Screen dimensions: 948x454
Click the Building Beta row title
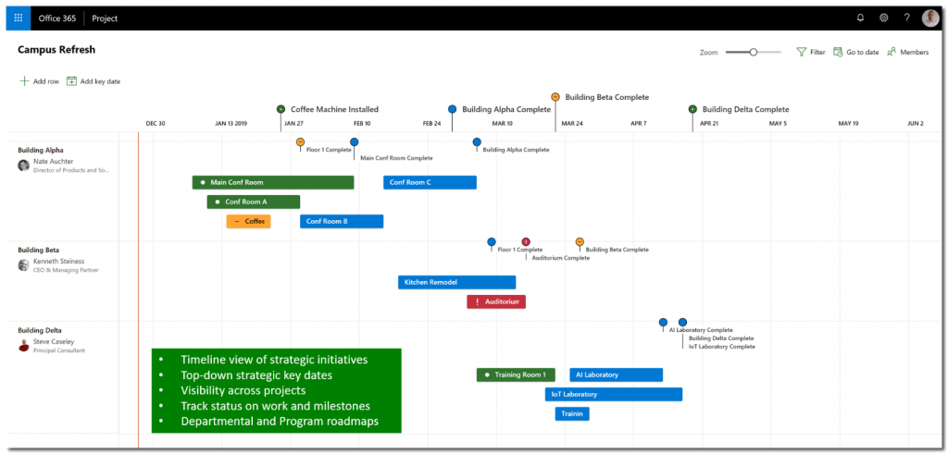click(39, 250)
